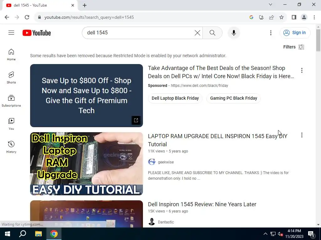Click the Dantastic channel avatar

(152, 222)
